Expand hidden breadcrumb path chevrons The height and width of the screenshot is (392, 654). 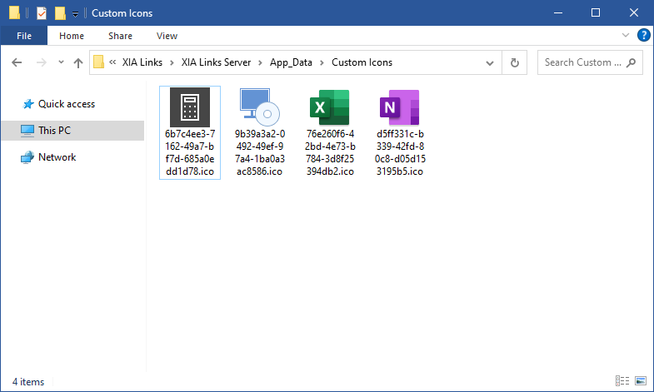point(112,62)
